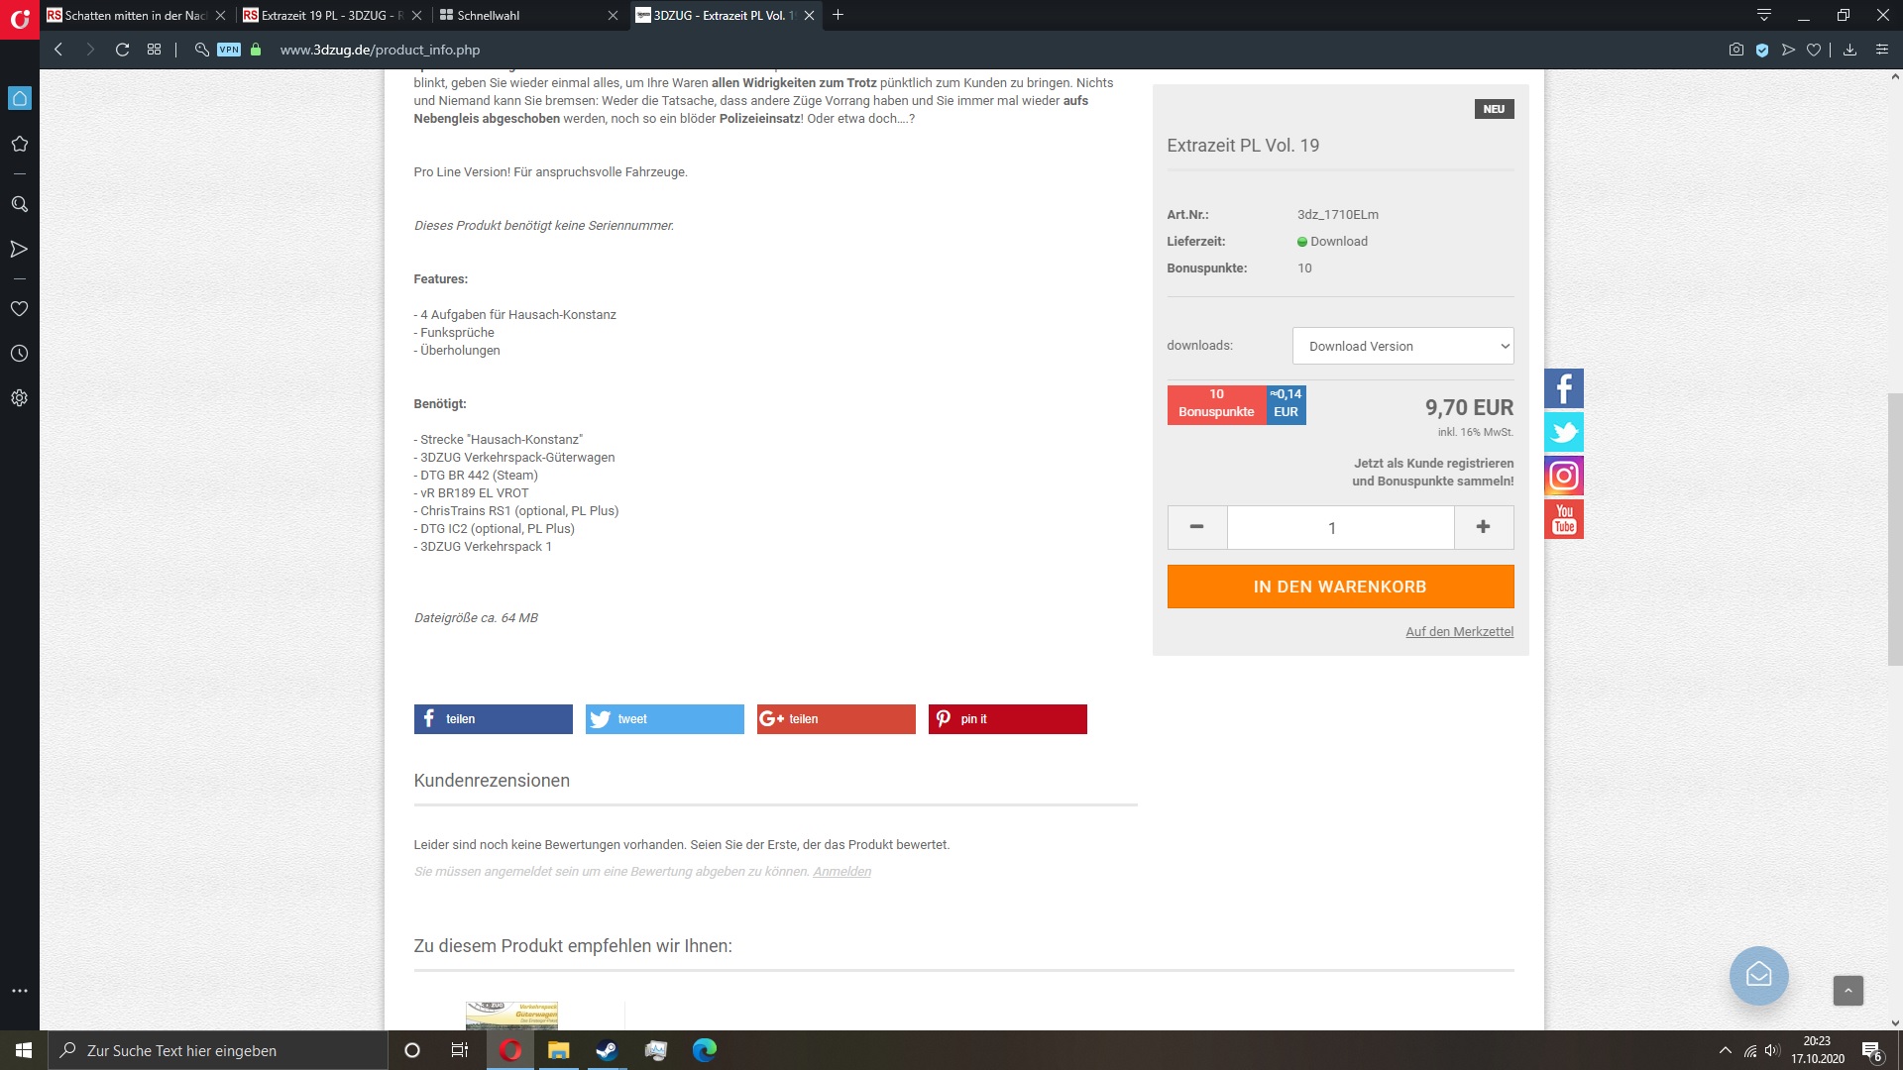View site security padlock info
The width and height of the screenshot is (1903, 1070).
point(256,50)
